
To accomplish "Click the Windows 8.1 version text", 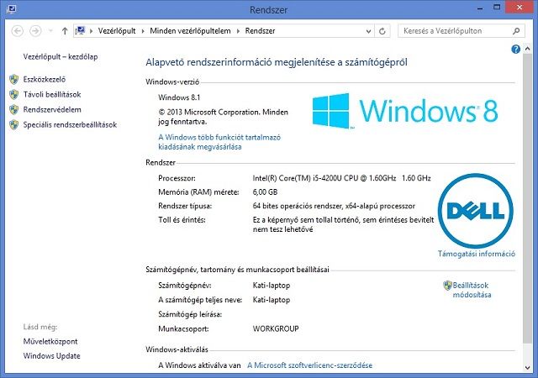I will point(179,97).
